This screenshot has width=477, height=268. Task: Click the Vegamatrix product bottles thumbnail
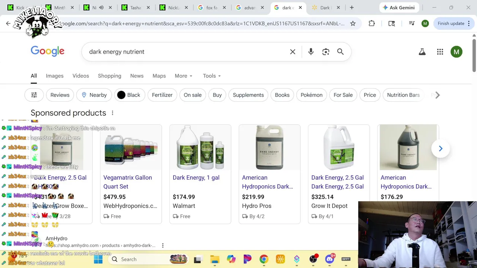point(131,147)
